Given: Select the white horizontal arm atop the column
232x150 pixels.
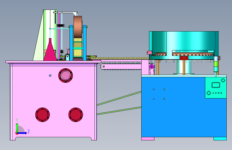Looking at the screenshot, I should pos(65,13).
